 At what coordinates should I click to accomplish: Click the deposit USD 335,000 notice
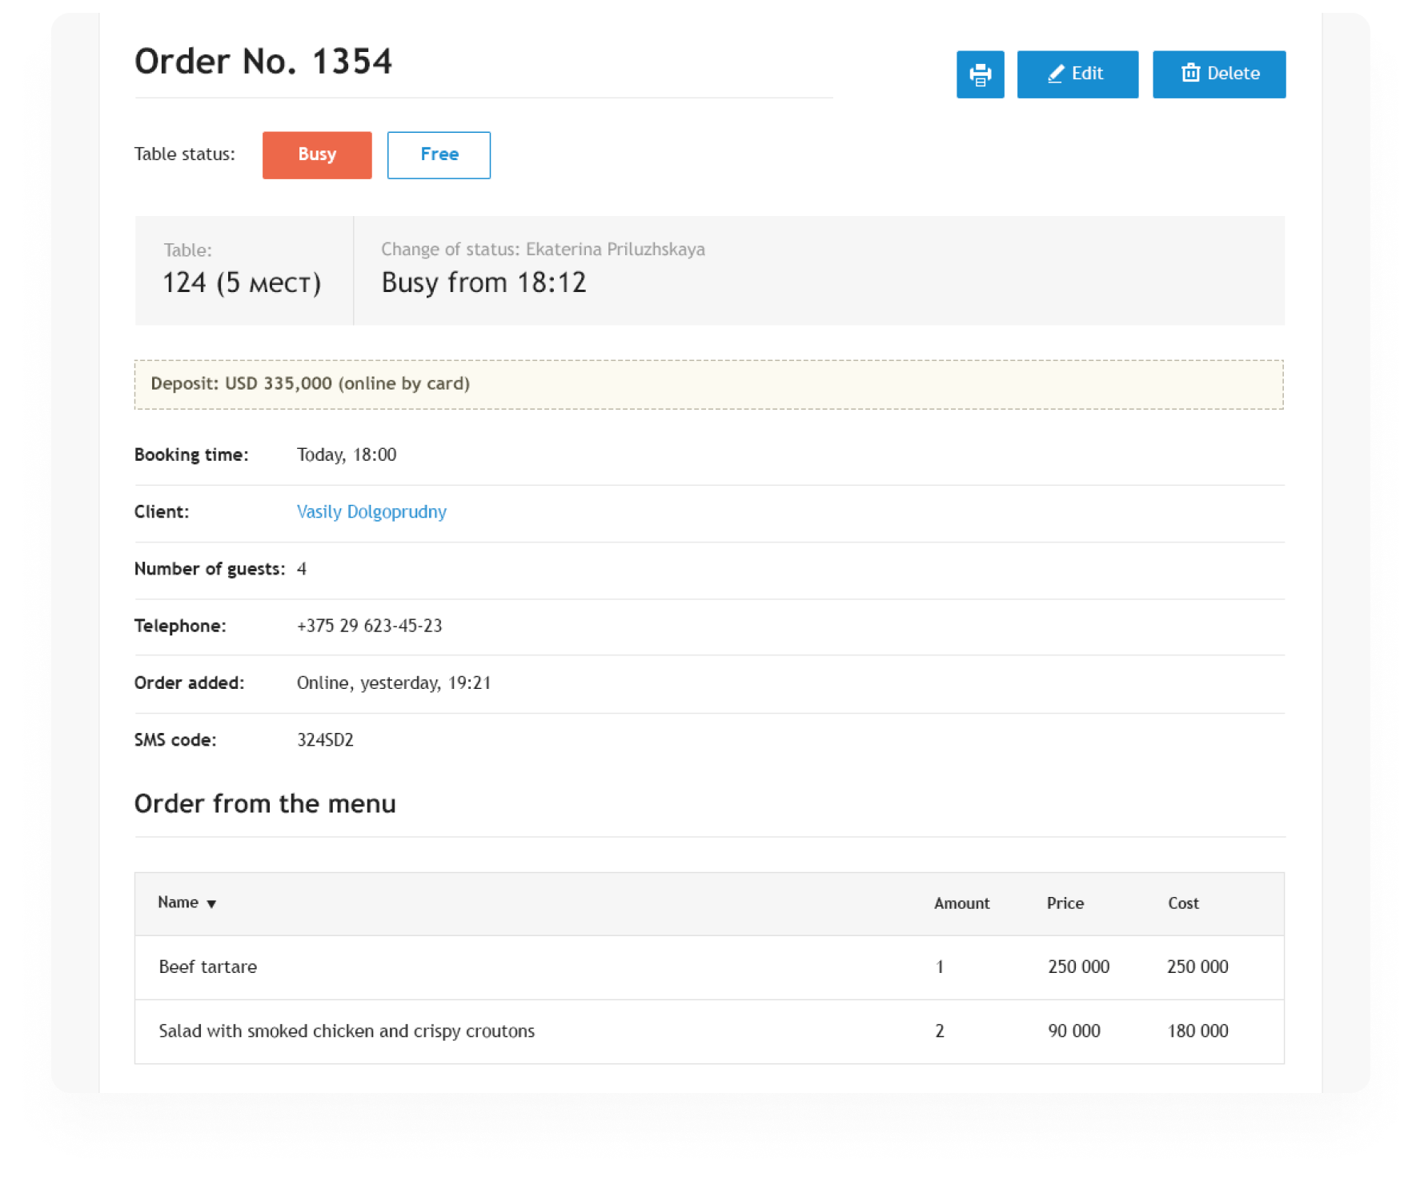click(708, 384)
